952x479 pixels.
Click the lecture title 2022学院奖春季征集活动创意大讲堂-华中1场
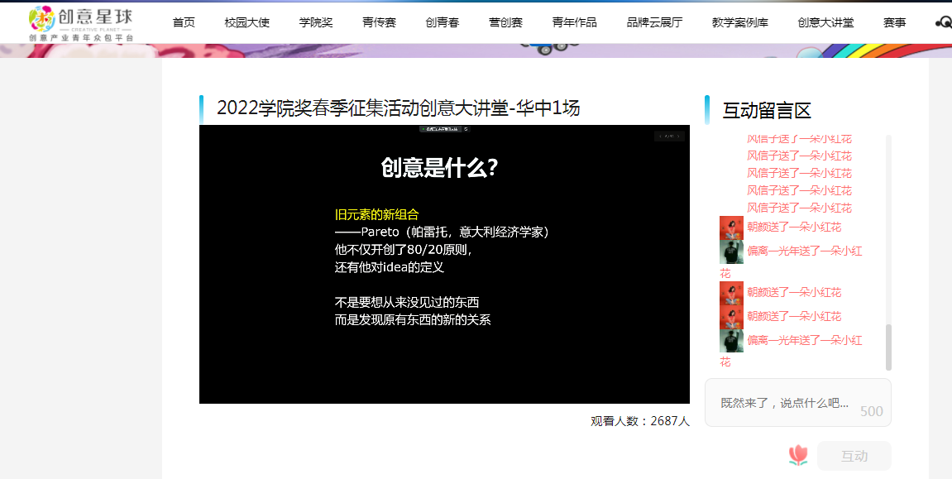point(399,108)
